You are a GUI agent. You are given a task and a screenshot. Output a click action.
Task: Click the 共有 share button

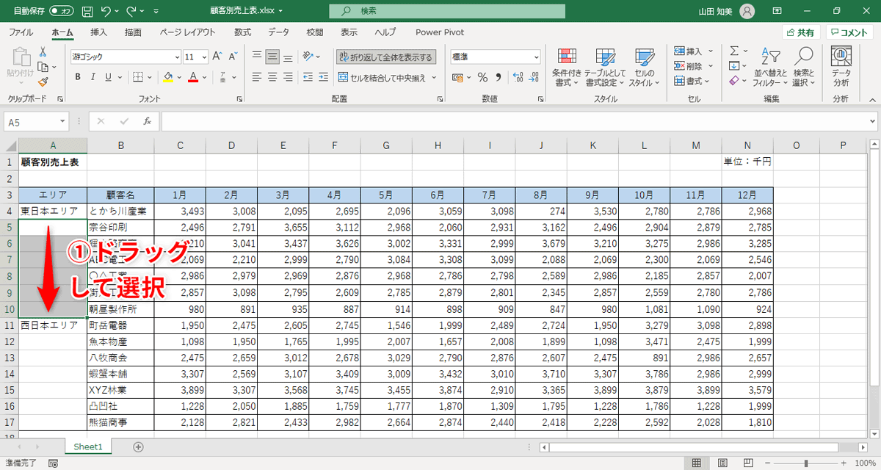point(800,32)
